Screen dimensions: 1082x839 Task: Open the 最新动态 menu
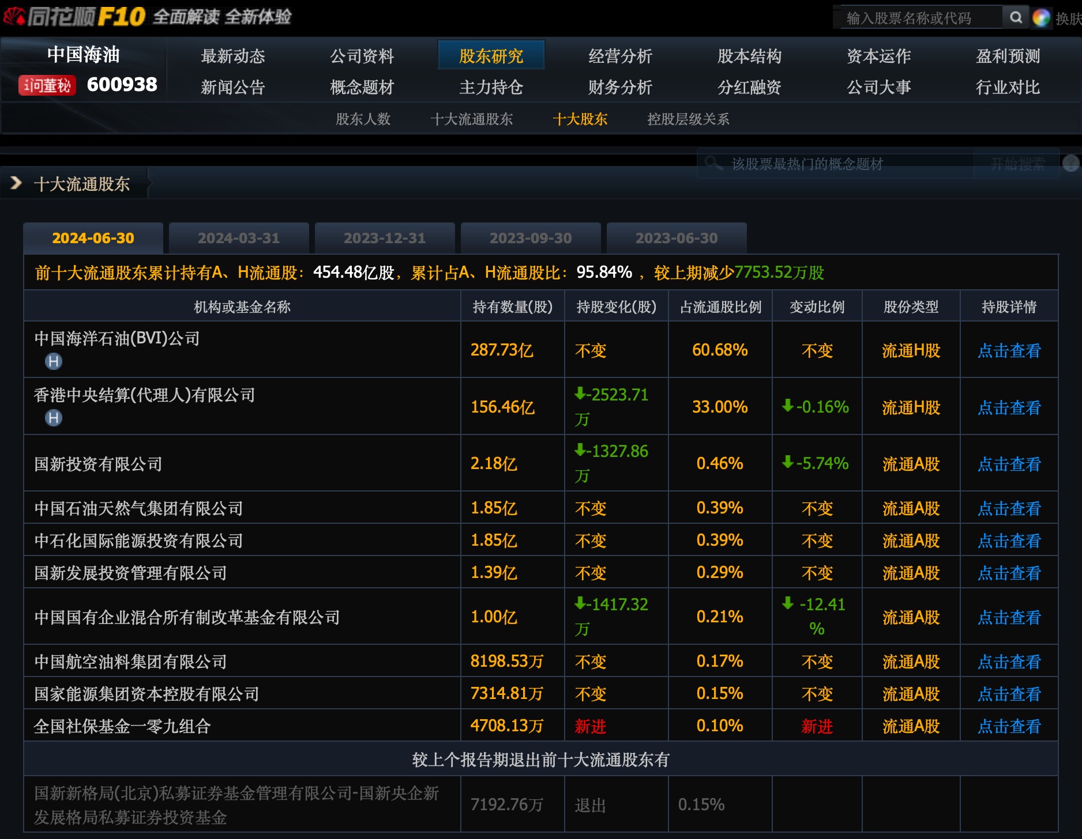click(x=233, y=56)
